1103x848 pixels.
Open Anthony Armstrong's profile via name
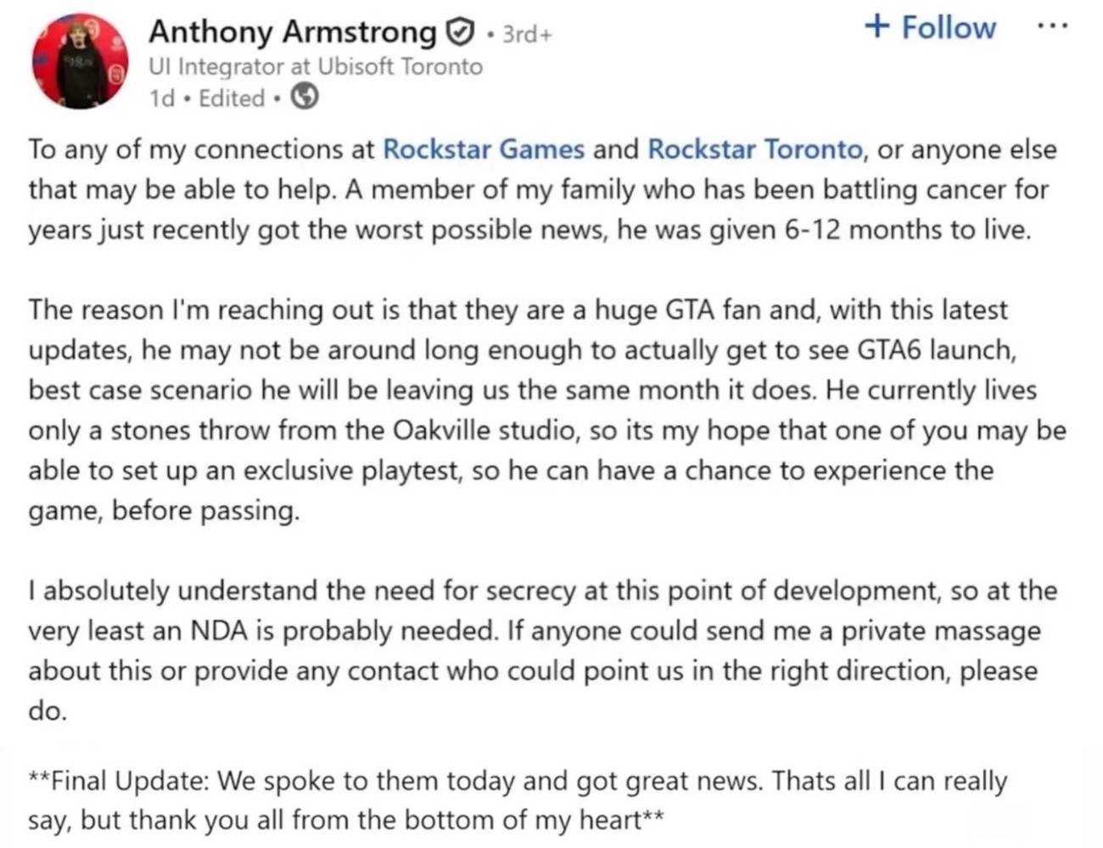click(x=291, y=32)
